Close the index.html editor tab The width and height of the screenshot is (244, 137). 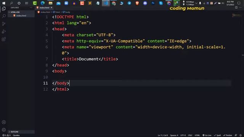[51, 8]
